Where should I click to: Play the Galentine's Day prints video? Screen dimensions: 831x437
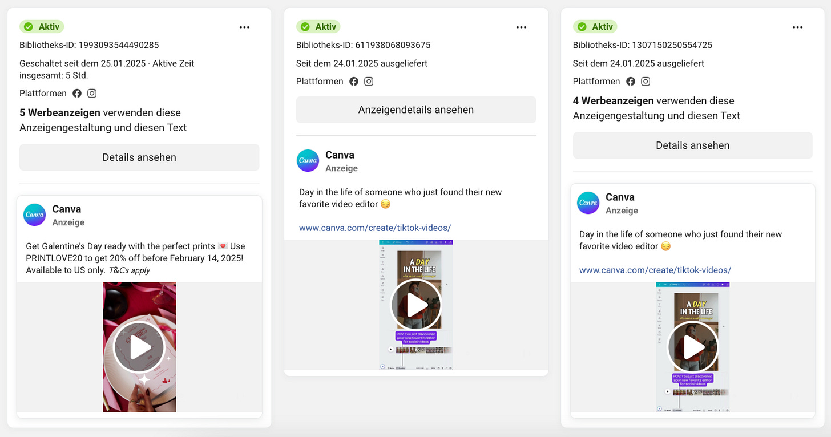(x=139, y=347)
